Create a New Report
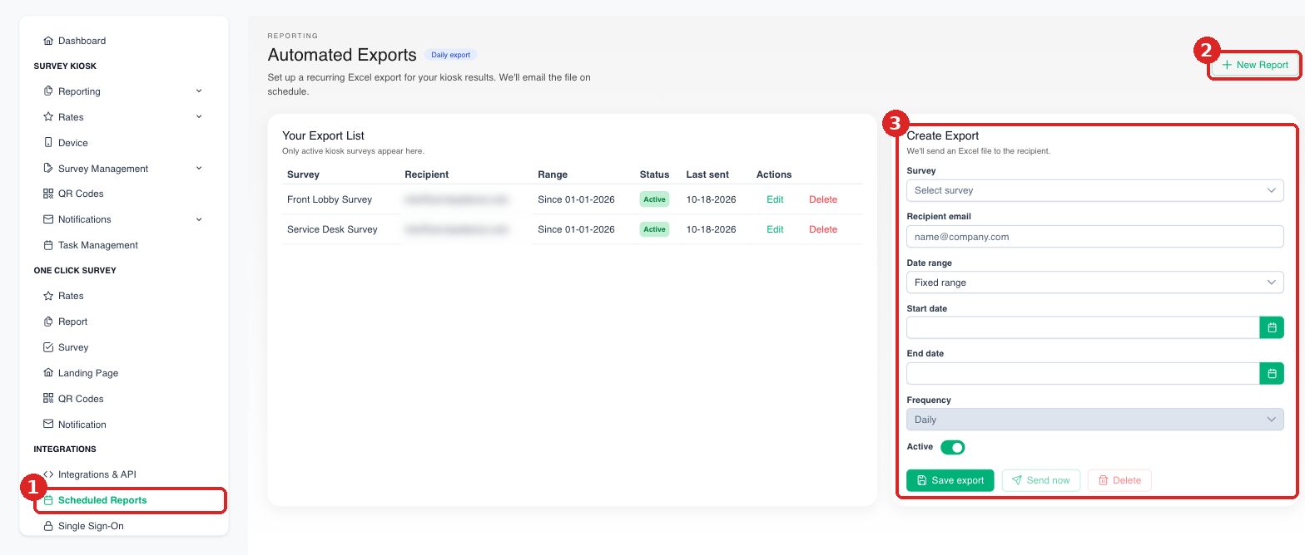 tap(1255, 65)
